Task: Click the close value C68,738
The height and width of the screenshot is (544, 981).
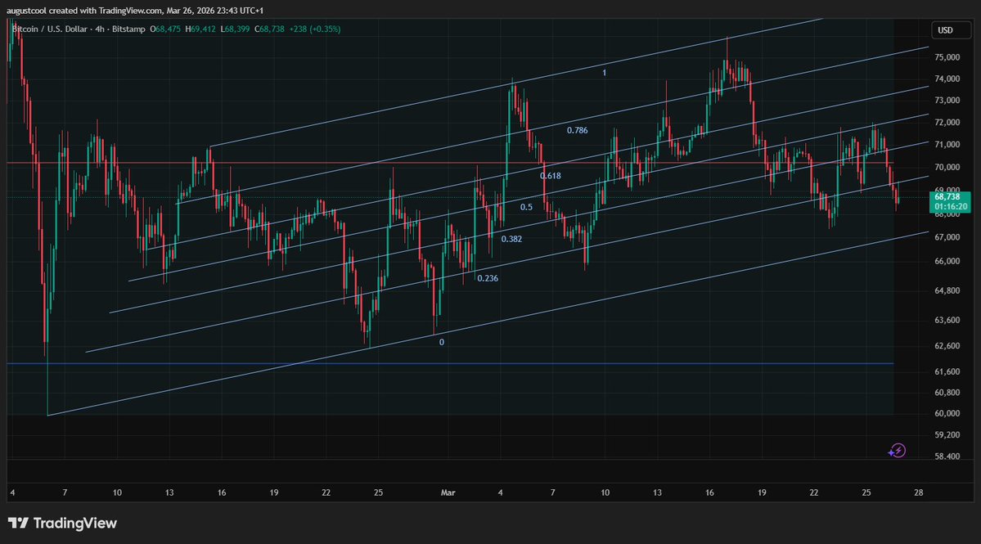Action: pyautogui.click(x=270, y=29)
